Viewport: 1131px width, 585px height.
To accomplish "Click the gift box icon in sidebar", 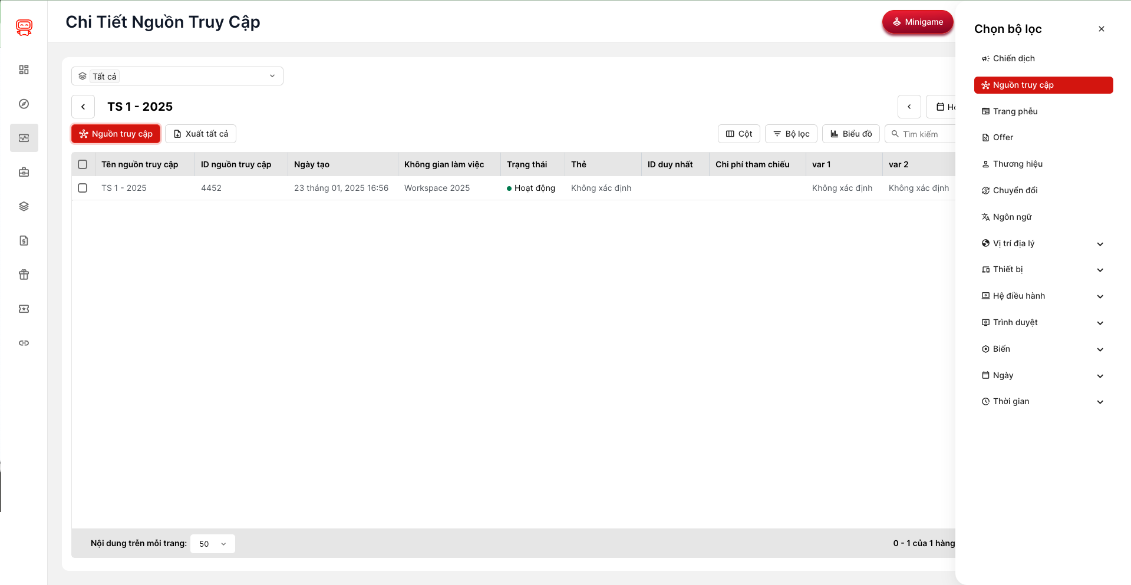I will click(x=24, y=275).
